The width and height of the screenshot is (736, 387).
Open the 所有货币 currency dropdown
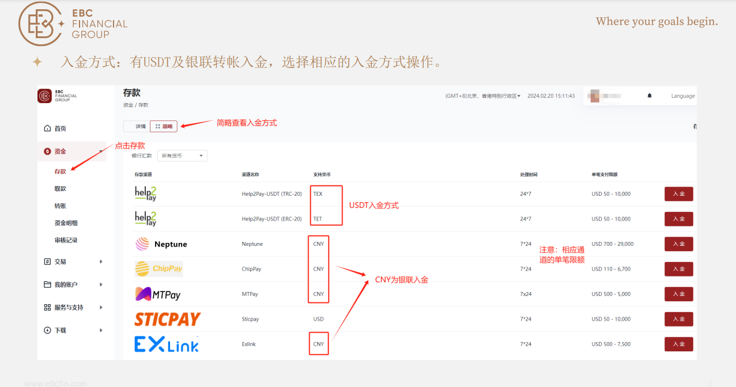pyautogui.click(x=182, y=155)
